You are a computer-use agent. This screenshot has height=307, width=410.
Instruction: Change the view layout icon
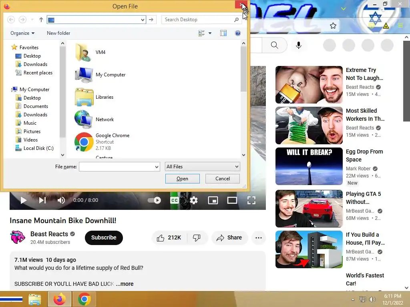[x=201, y=33]
